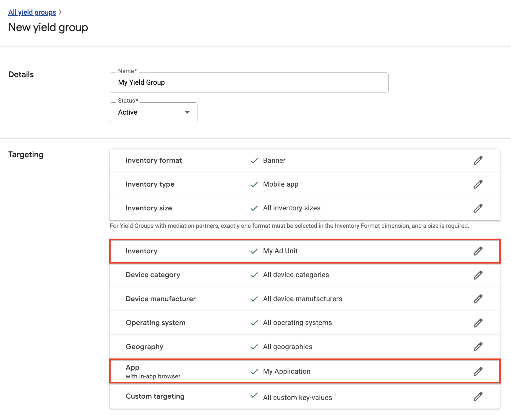Edit Device category with its pencil icon
This screenshot has width=511, height=418.
(x=478, y=275)
